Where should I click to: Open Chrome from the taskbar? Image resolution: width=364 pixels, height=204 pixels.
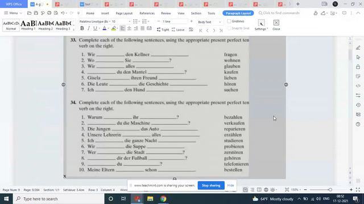coord(163,199)
